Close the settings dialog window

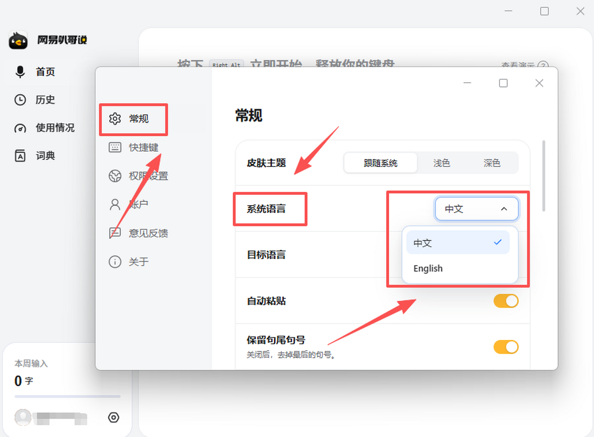point(540,83)
